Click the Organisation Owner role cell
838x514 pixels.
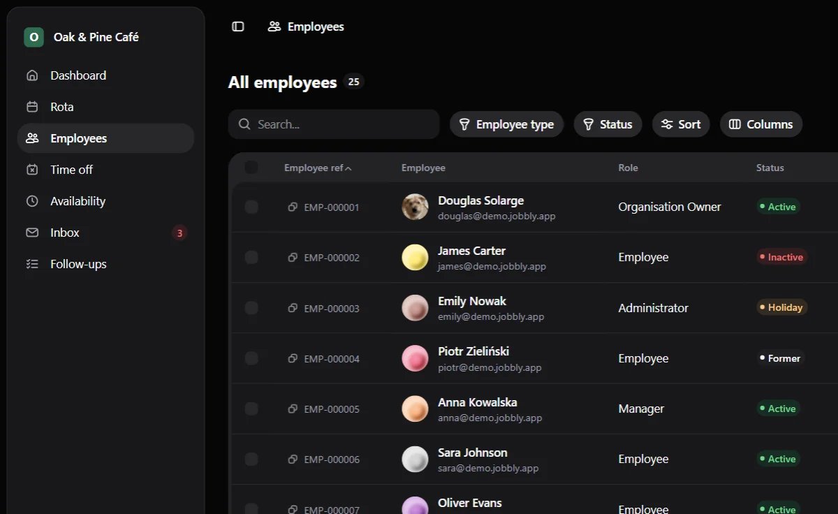pyautogui.click(x=670, y=207)
